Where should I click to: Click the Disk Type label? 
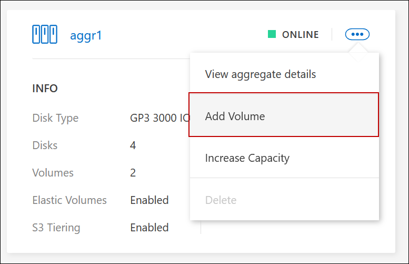[55, 118]
